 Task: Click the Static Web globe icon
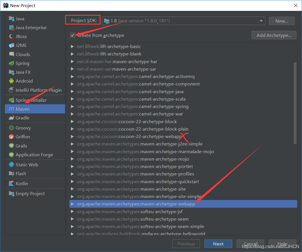click(11, 165)
